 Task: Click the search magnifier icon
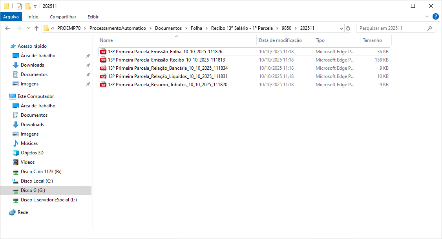pyautogui.click(x=429, y=28)
